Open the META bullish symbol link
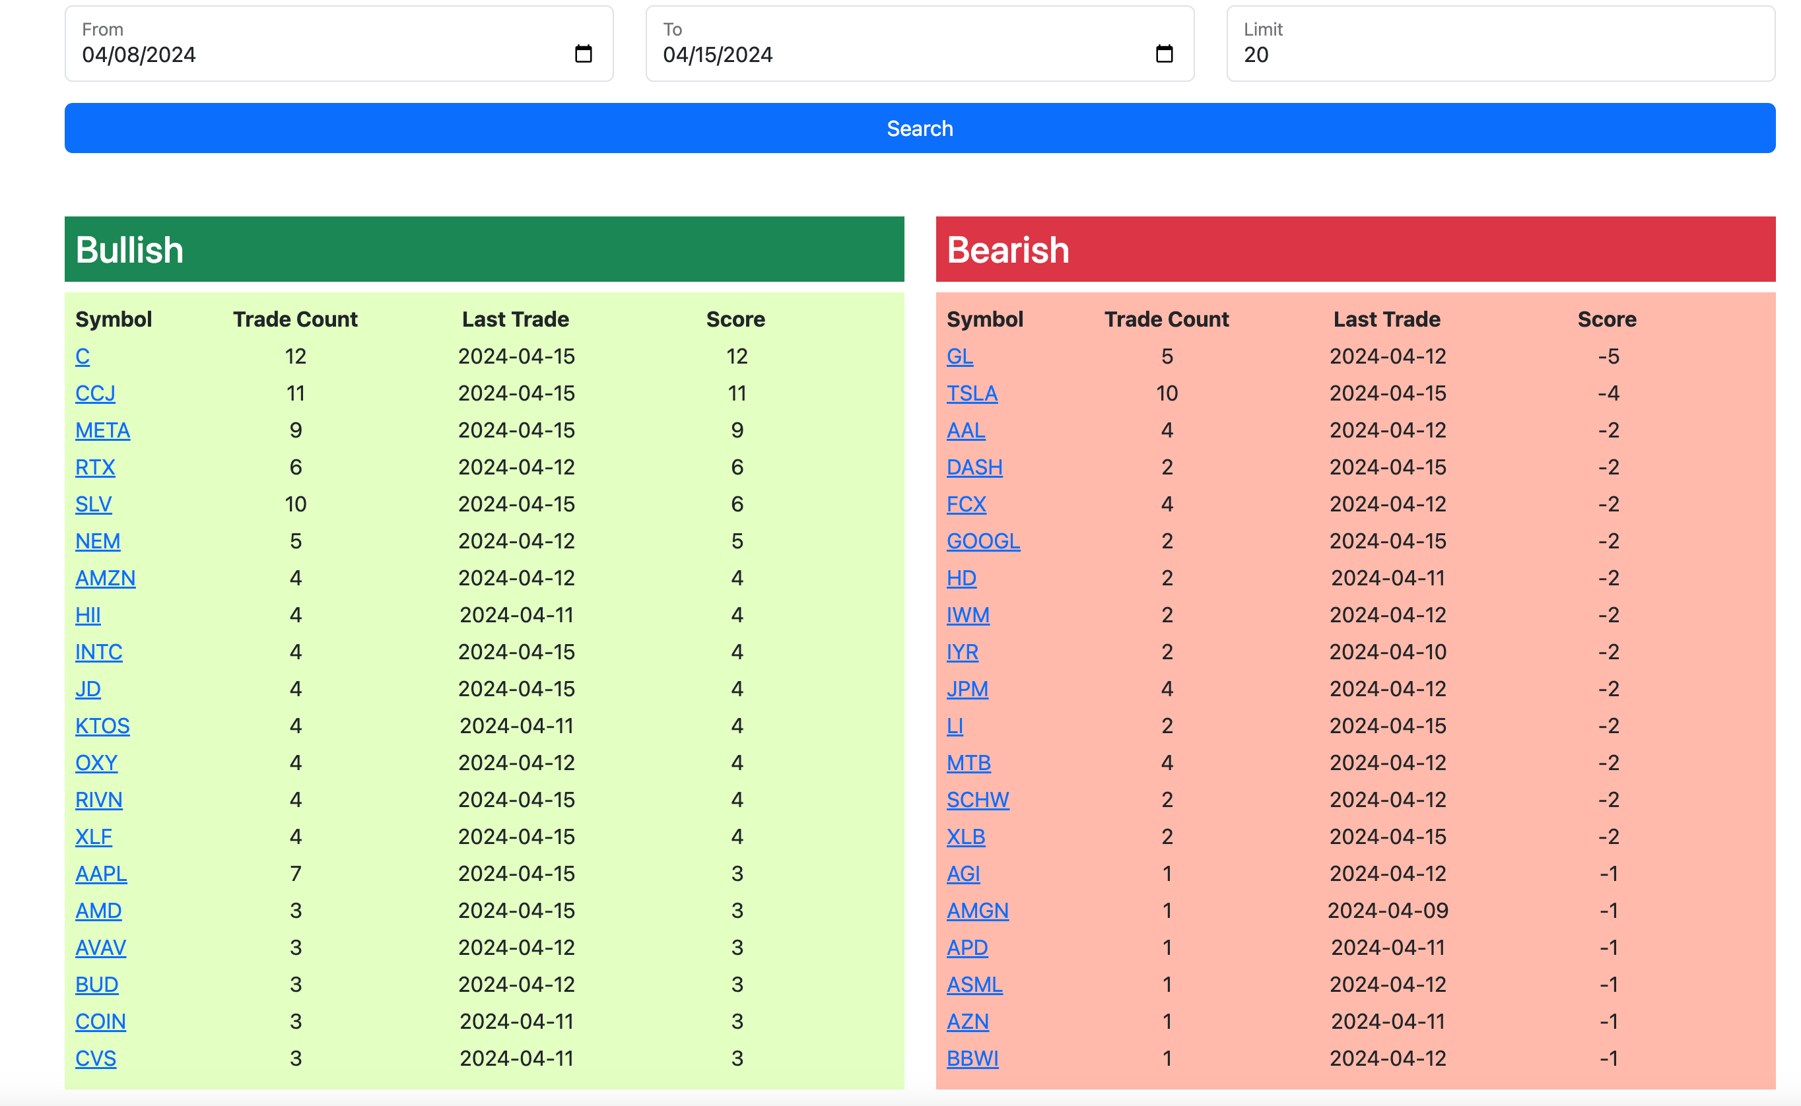Viewport: 1801px width, 1106px height. [102, 430]
